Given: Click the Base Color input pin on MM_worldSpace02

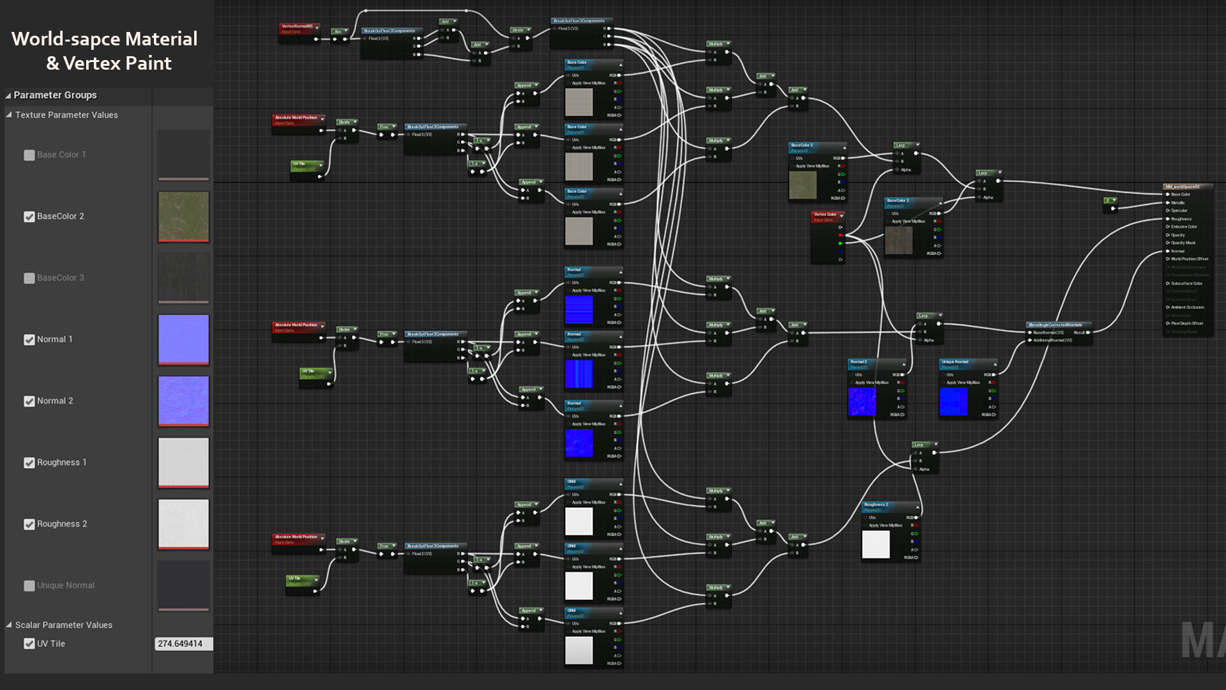Looking at the screenshot, I should [1168, 194].
